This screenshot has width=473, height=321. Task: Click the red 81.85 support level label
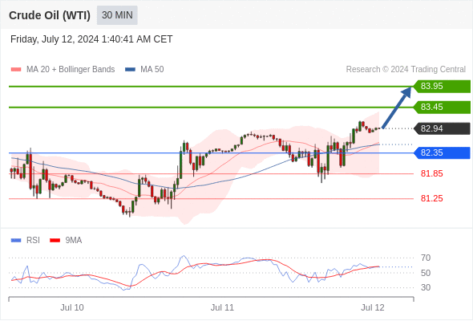[431, 173]
